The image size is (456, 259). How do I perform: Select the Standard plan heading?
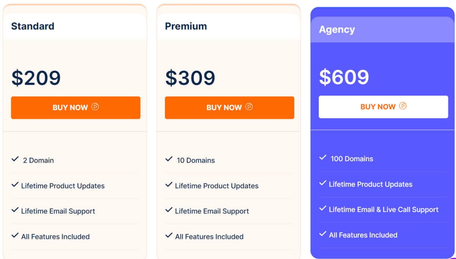click(x=33, y=26)
